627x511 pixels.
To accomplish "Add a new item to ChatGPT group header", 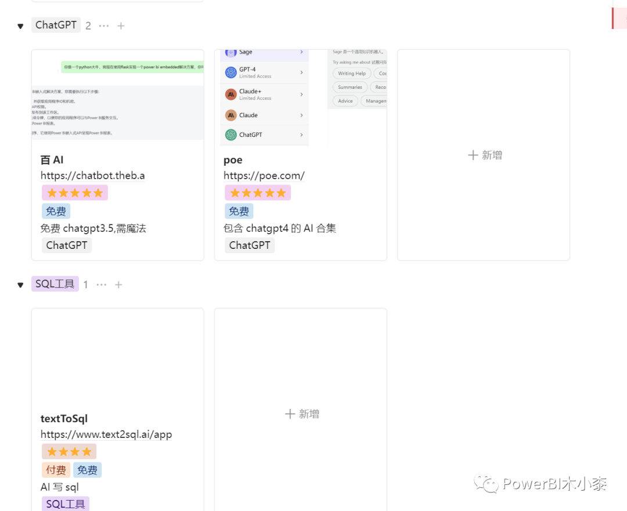I will (121, 26).
